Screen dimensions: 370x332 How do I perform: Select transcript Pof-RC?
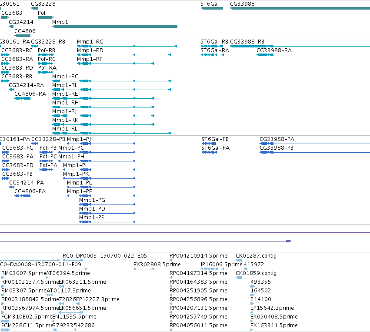[47, 59]
